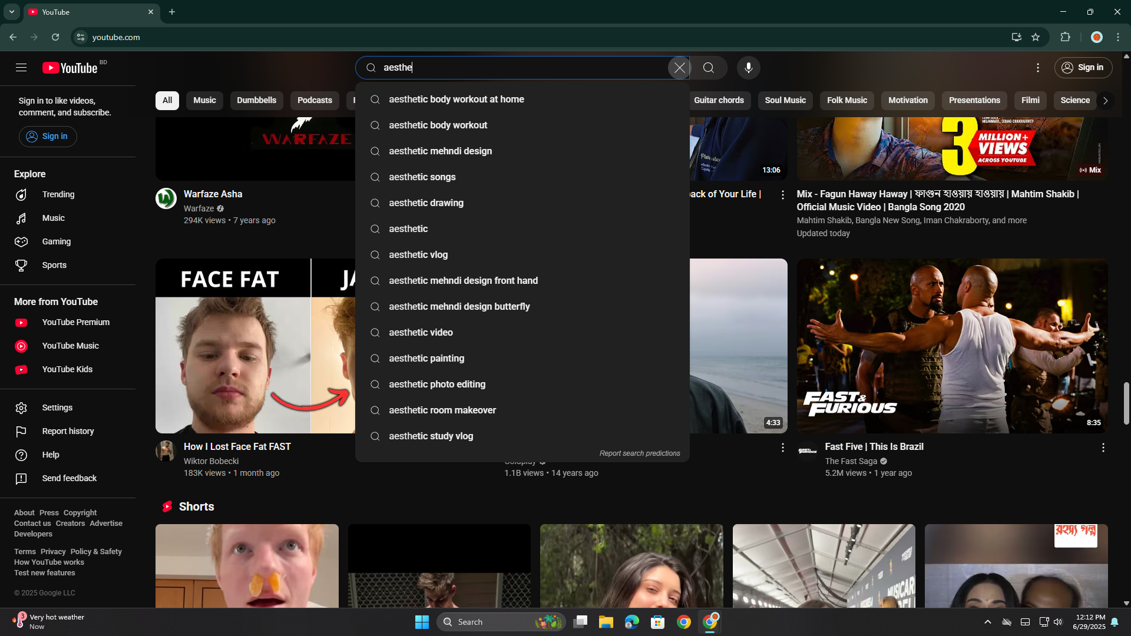Open YouTube Music from sidebar
This screenshot has width=1131, height=636.
[68, 346]
